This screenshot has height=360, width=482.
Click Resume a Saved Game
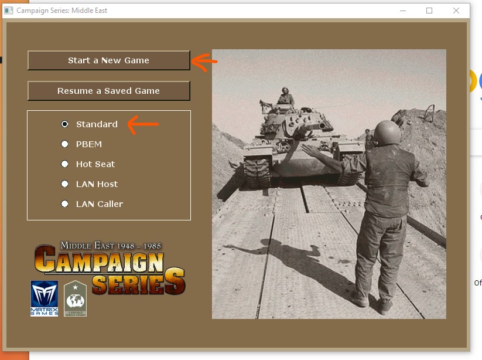108,91
